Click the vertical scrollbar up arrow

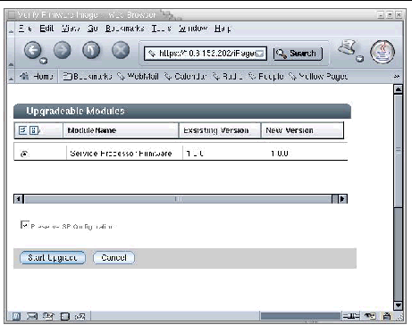[398, 89]
